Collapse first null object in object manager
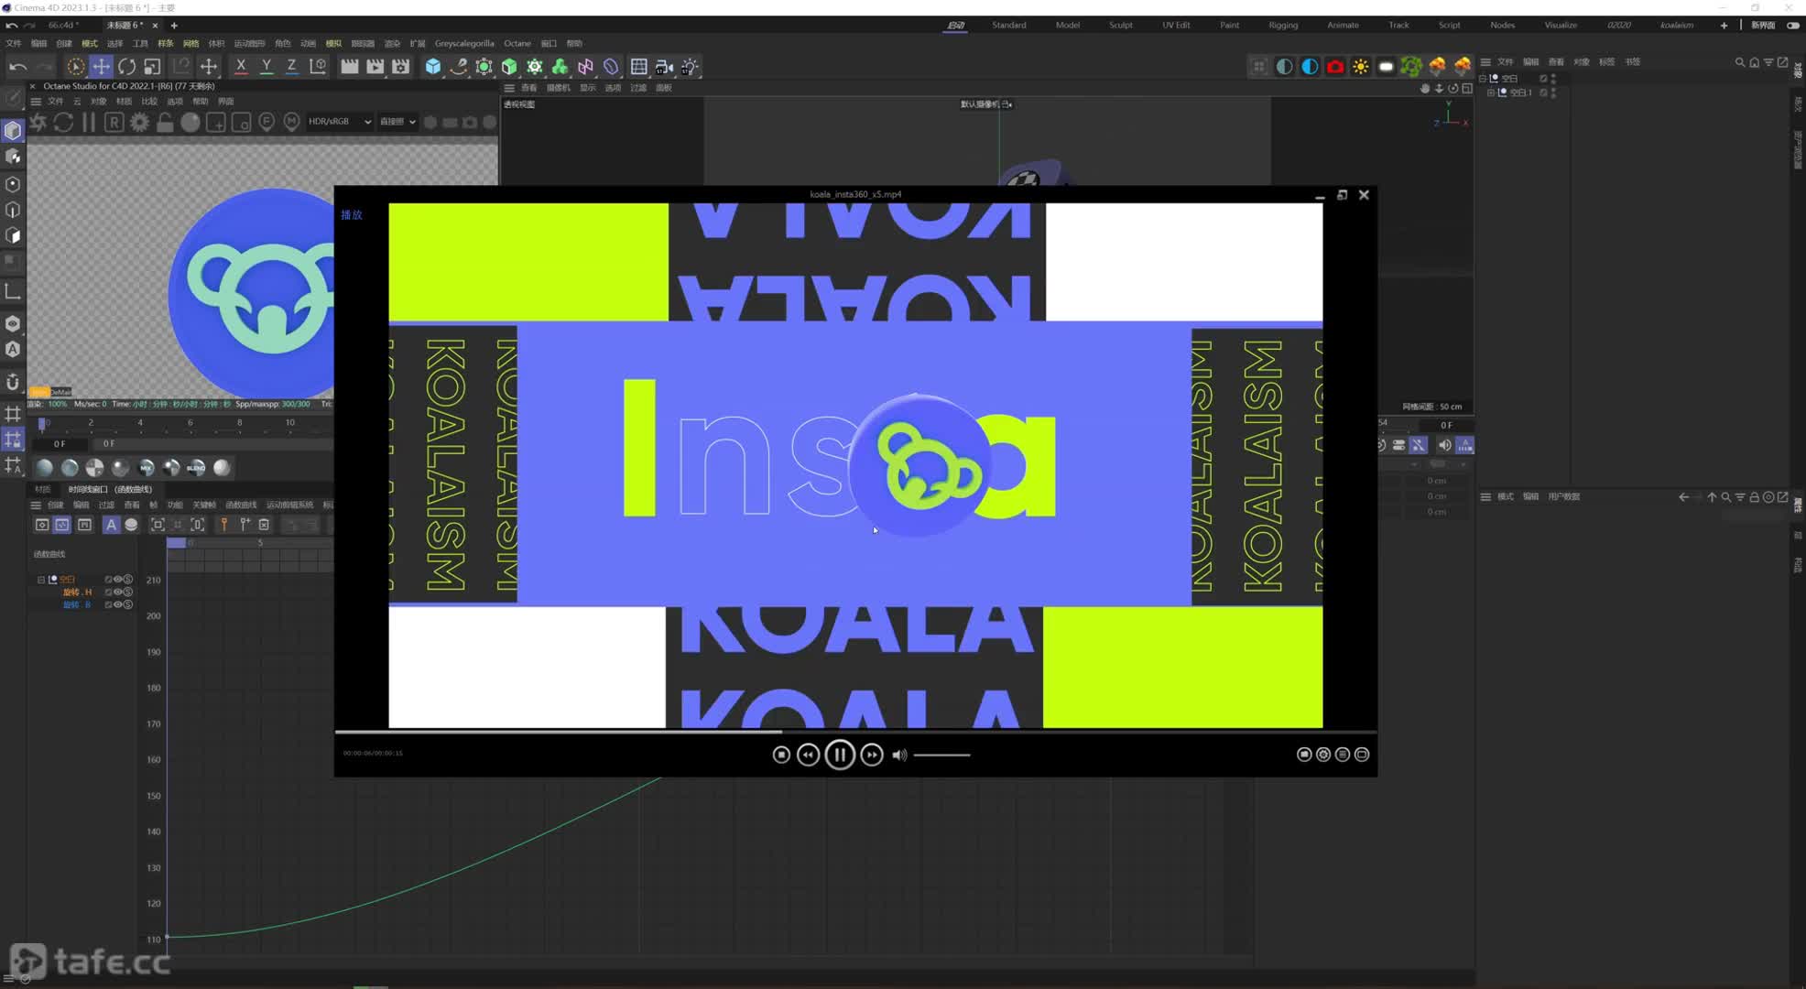Viewport: 1806px width, 989px height. pyautogui.click(x=1483, y=79)
